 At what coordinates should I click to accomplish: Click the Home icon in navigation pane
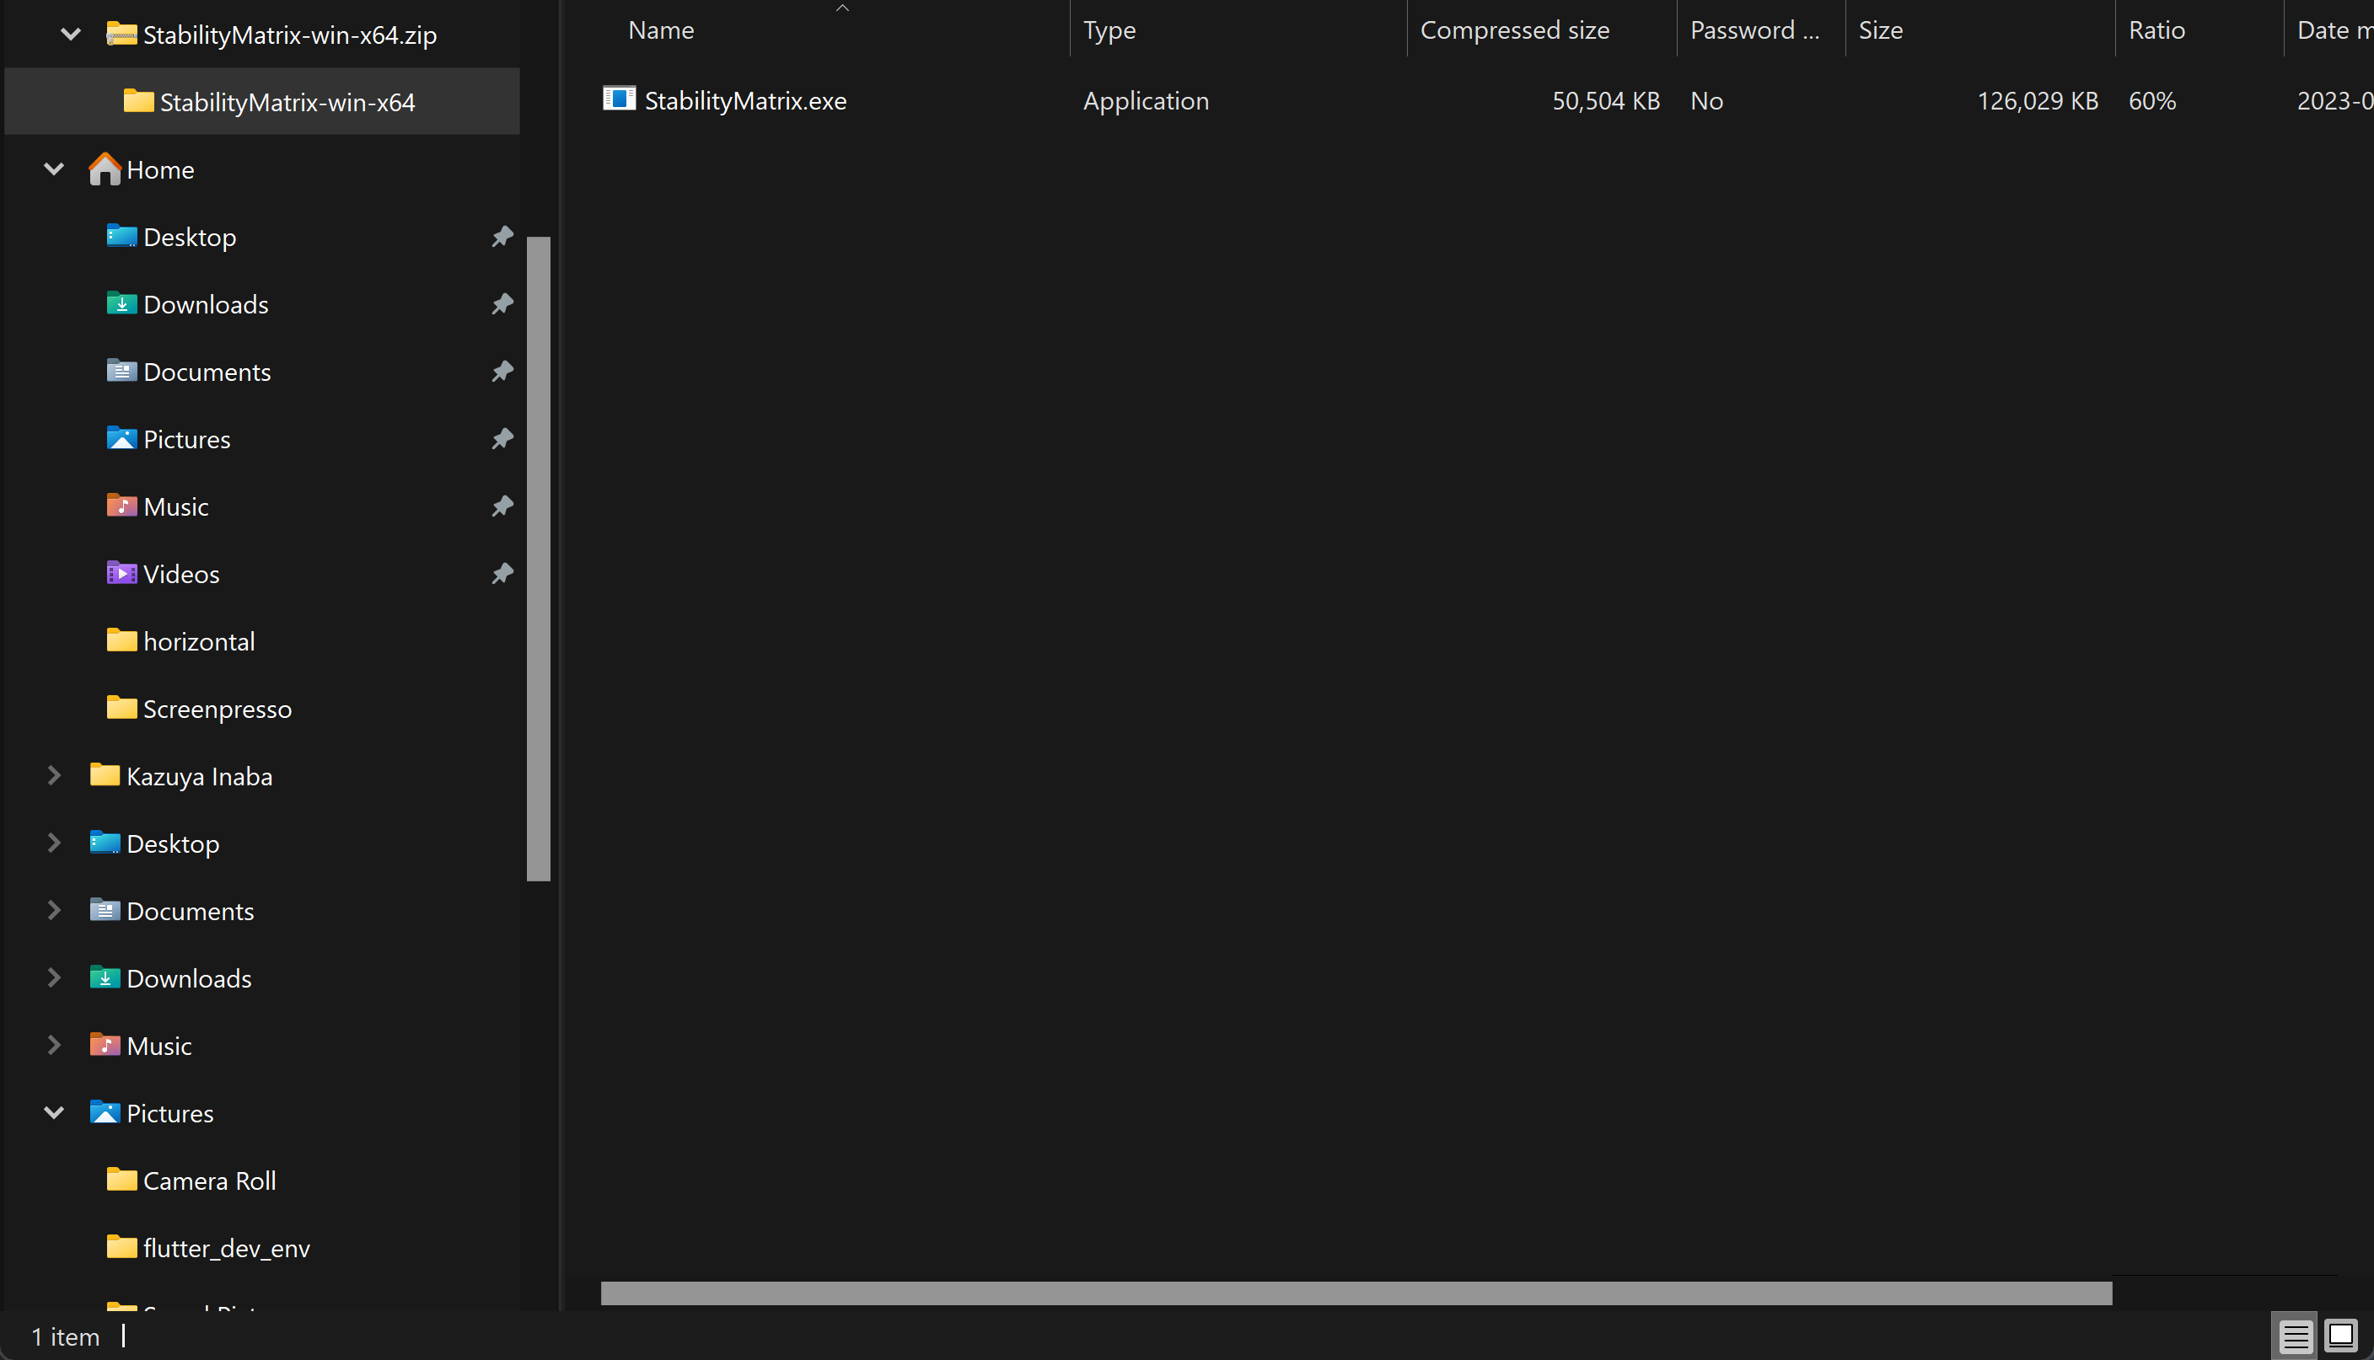point(105,170)
